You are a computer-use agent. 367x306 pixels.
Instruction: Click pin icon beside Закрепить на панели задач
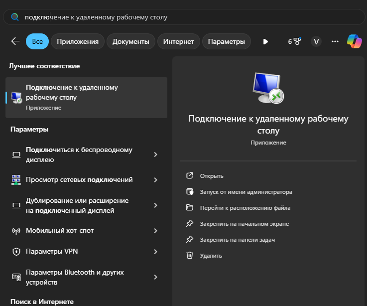pos(190,239)
